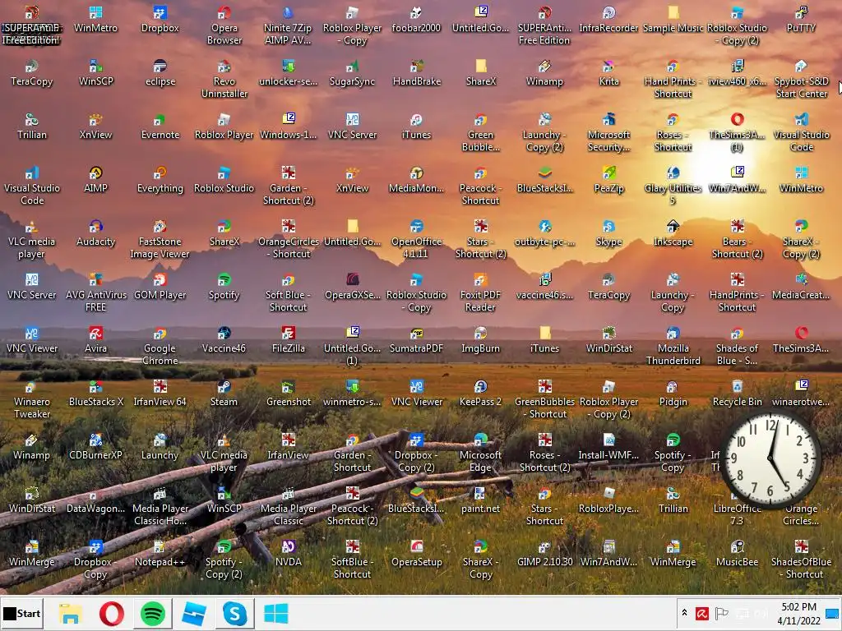This screenshot has width=842, height=631.
Task: Select the SumatraPDF desktop icon
Action: click(x=416, y=339)
